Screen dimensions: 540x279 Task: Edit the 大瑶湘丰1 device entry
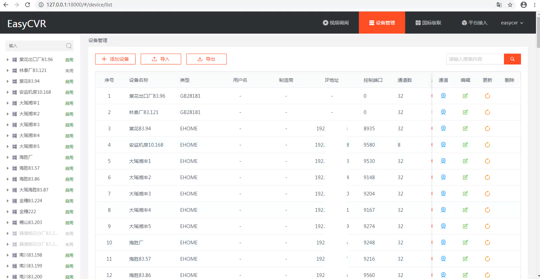(465, 161)
